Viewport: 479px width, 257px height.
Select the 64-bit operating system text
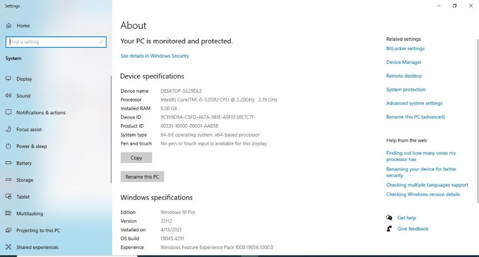tap(210, 135)
